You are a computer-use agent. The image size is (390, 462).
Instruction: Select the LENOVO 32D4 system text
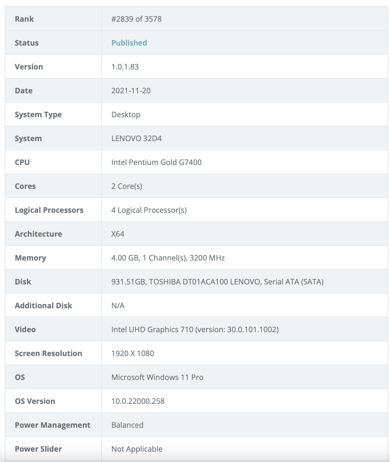pyautogui.click(x=136, y=138)
